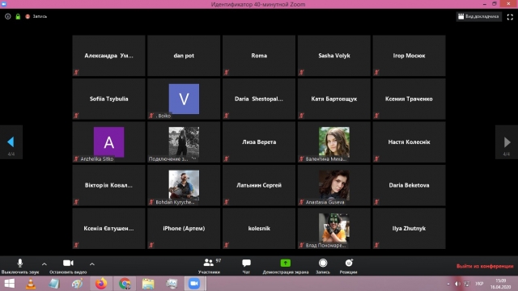The image size is (518, 291).
Task: Select the Катя Бартовщук participant tile
Action: pos(334,99)
